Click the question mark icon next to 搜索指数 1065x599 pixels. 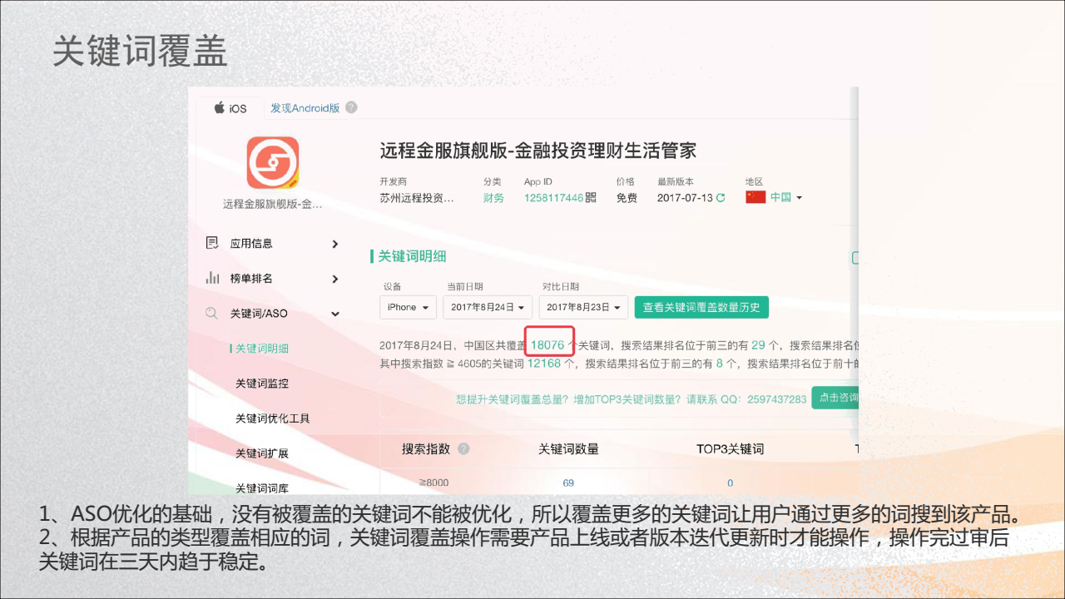[x=463, y=448]
